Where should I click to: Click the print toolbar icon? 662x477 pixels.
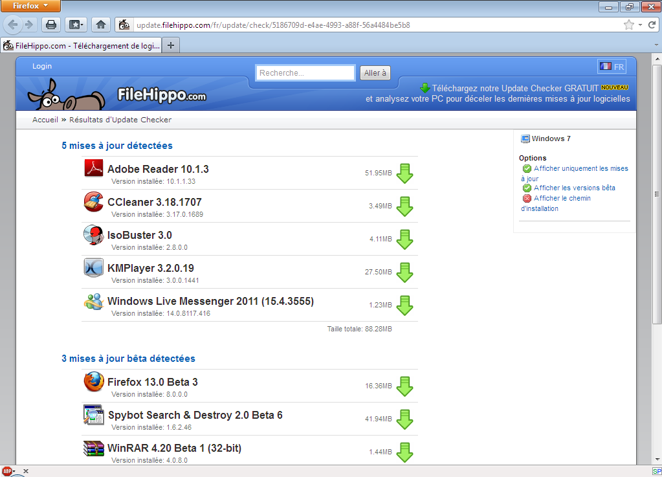coord(51,25)
